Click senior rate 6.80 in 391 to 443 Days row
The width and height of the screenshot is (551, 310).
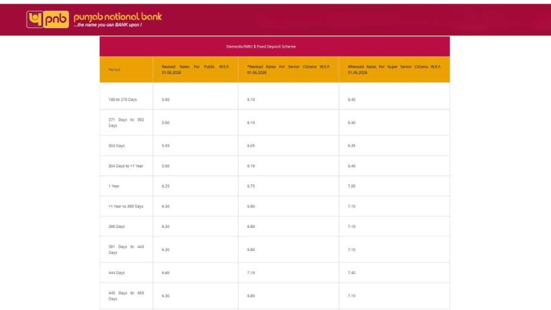pyautogui.click(x=251, y=250)
